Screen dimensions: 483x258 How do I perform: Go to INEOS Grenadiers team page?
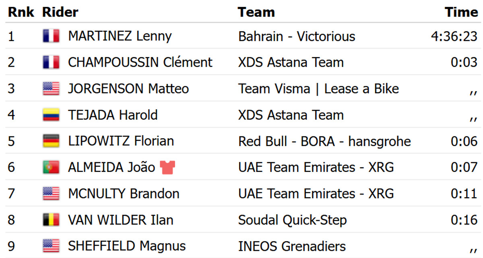[292, 246]
